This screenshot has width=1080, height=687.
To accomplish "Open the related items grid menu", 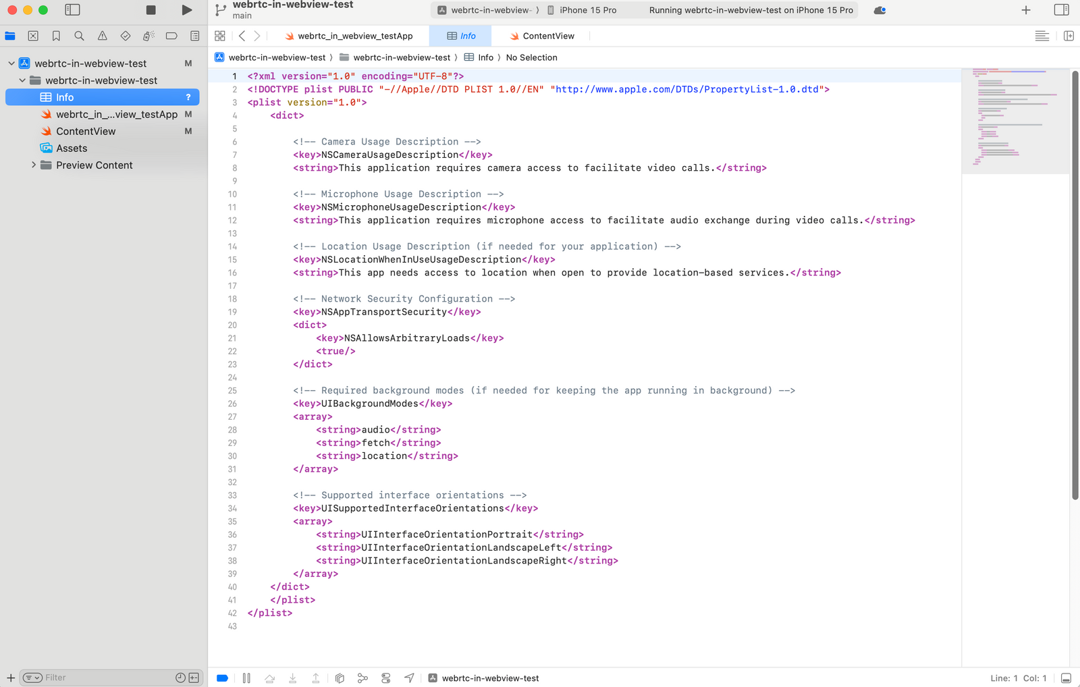I will [220, 36].
